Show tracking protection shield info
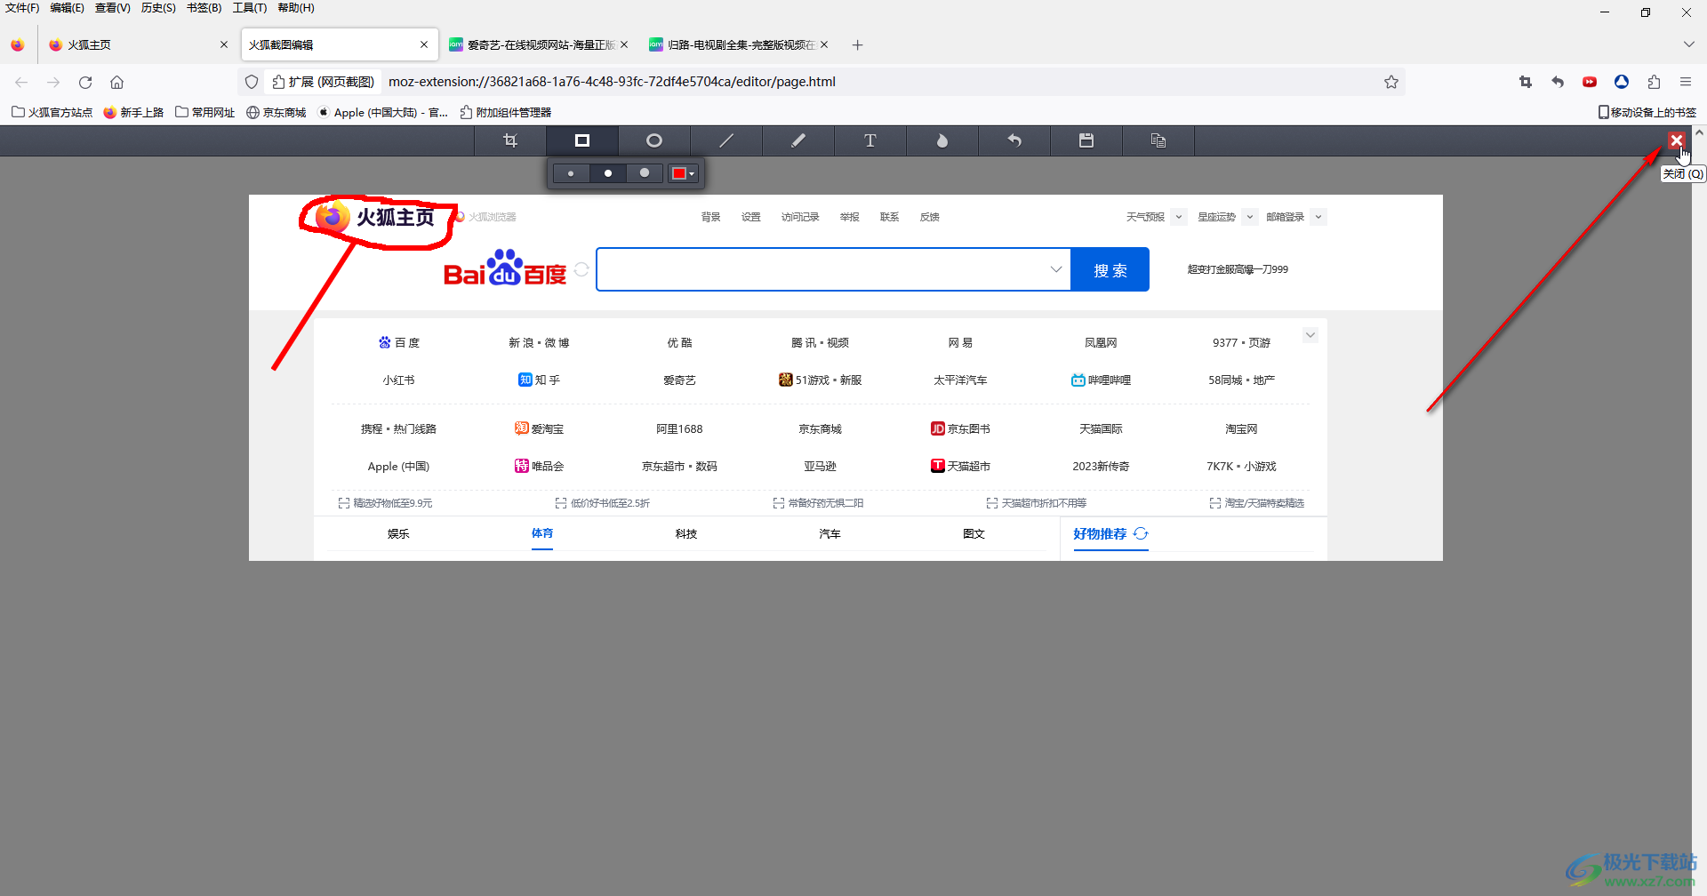 [252, 82]
